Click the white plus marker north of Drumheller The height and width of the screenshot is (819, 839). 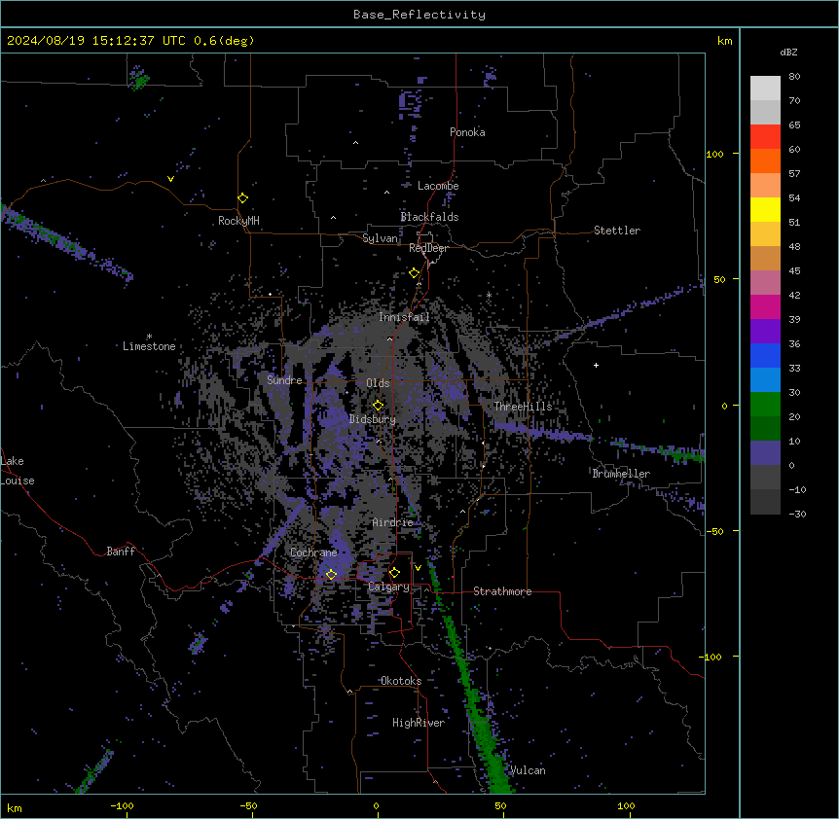(596, 365)
